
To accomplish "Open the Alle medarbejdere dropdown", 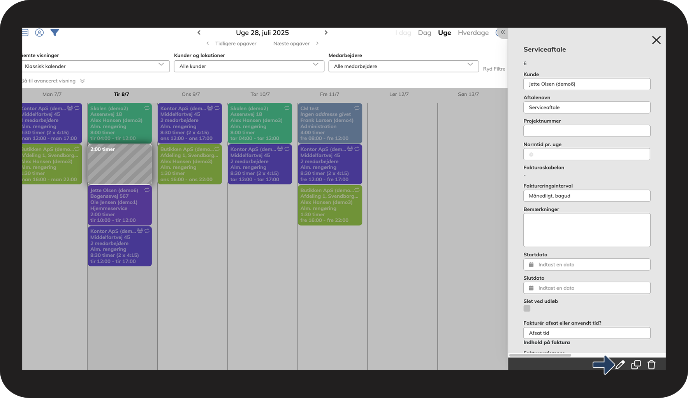I will (404, 66).
